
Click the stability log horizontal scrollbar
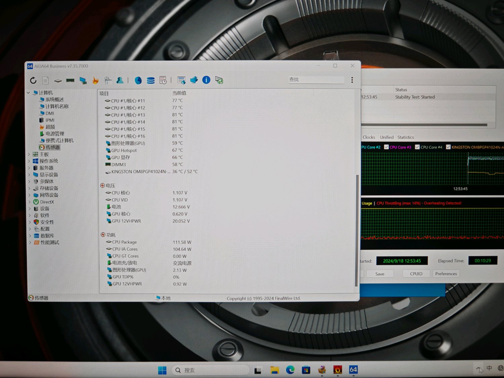[x=424, y=125]
